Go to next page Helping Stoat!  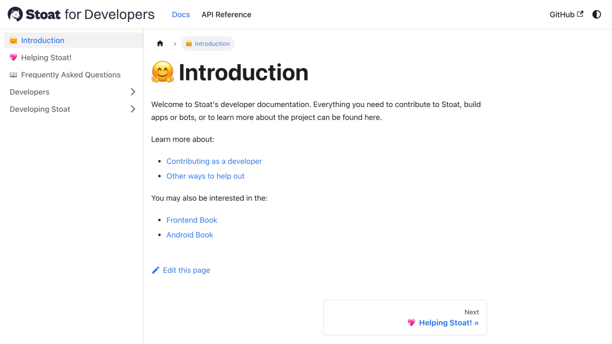click(x=405, y=317)
